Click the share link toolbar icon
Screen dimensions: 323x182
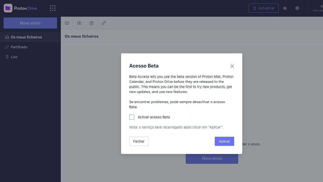pos(104,23)
